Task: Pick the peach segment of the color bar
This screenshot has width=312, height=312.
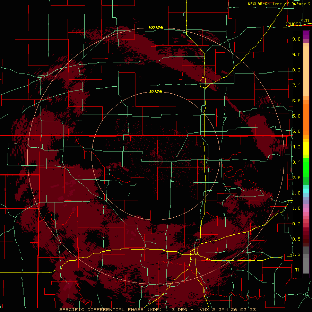Action: (306, 71)
